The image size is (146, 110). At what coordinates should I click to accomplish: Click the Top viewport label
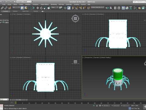tap(14, 14)
